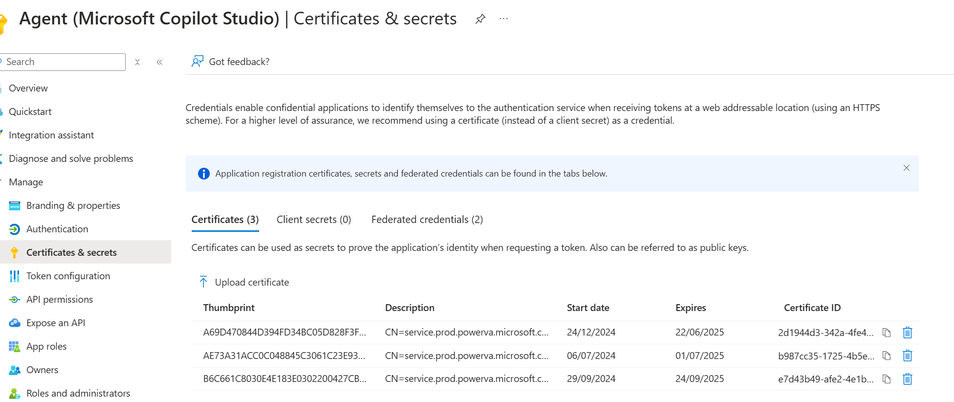Click the Branding & properties icon
Screen dimensions: 954x402
pos(15,206)
